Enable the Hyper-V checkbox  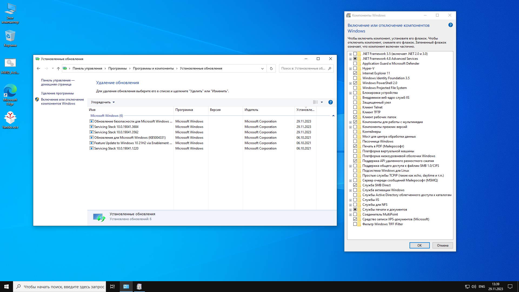tap(355, 68)
